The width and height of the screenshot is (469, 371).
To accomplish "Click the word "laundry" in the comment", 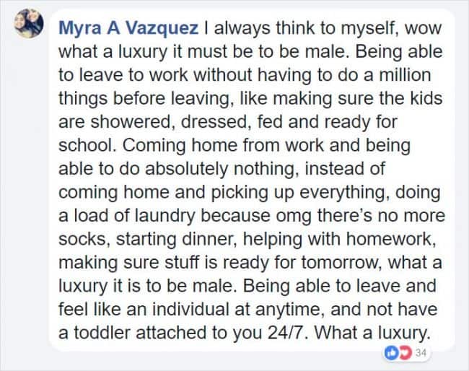I will point(165,216).
